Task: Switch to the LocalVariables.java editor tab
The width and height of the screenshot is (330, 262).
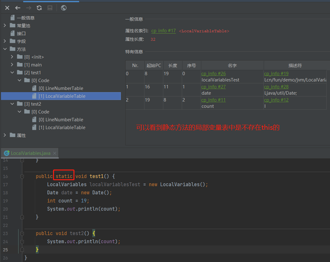Action: (x=30, y=153)
